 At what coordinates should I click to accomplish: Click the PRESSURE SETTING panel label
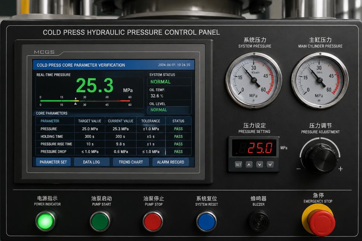click(x=254, y=132)
